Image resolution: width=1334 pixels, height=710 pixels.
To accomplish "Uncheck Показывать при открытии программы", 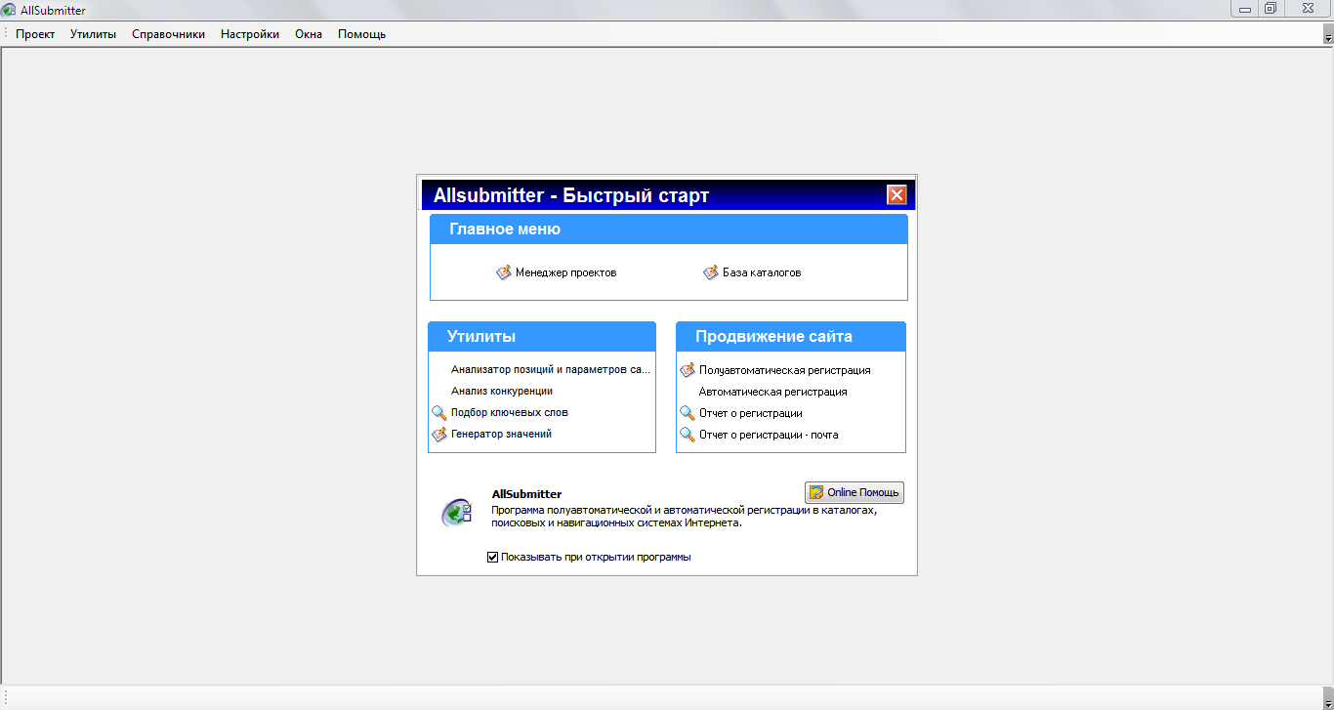I will coord(493,558).
